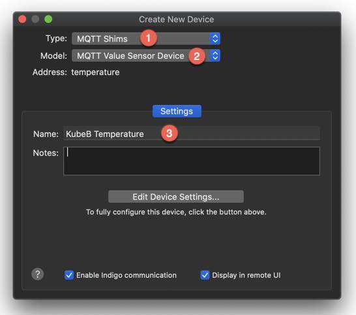
Task: Uncheck Enable Indigo communication
Action: [69, 275]
